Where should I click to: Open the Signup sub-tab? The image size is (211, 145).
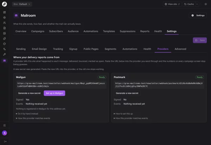[x=73, y=49]
